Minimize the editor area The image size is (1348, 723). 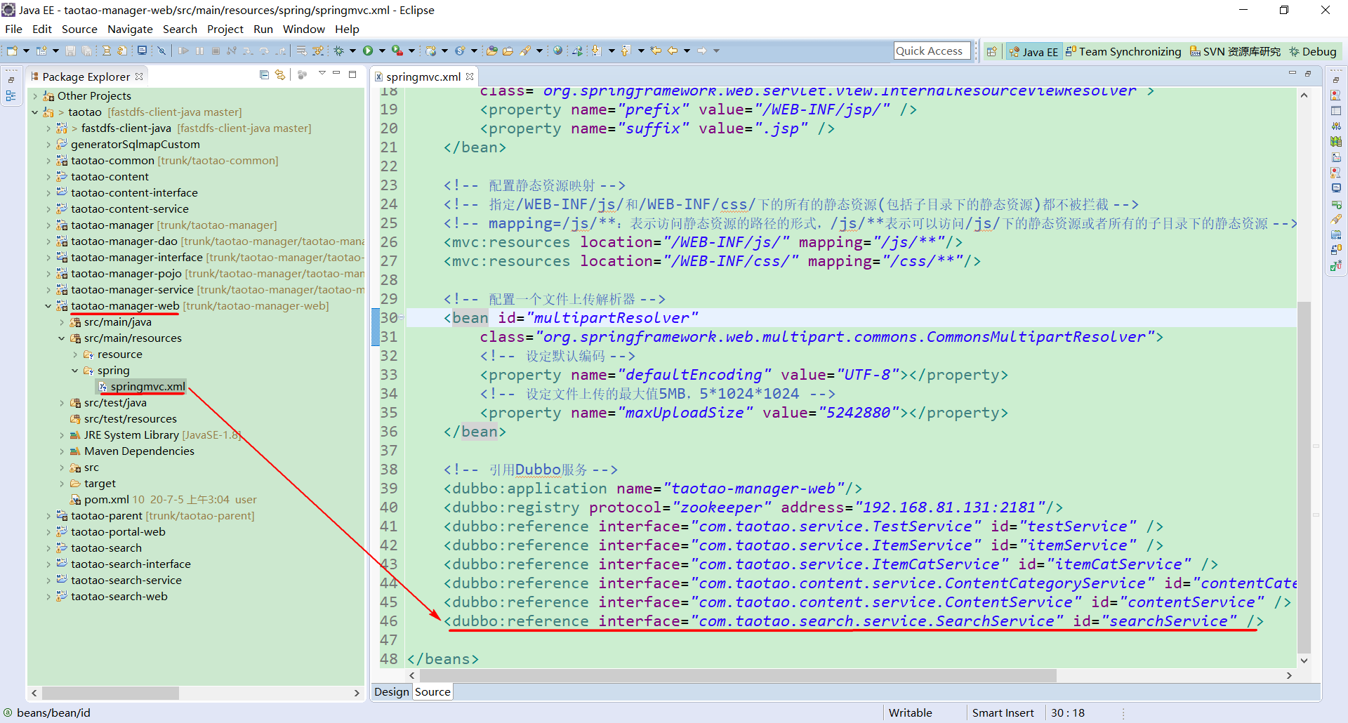click(1292, 73)
